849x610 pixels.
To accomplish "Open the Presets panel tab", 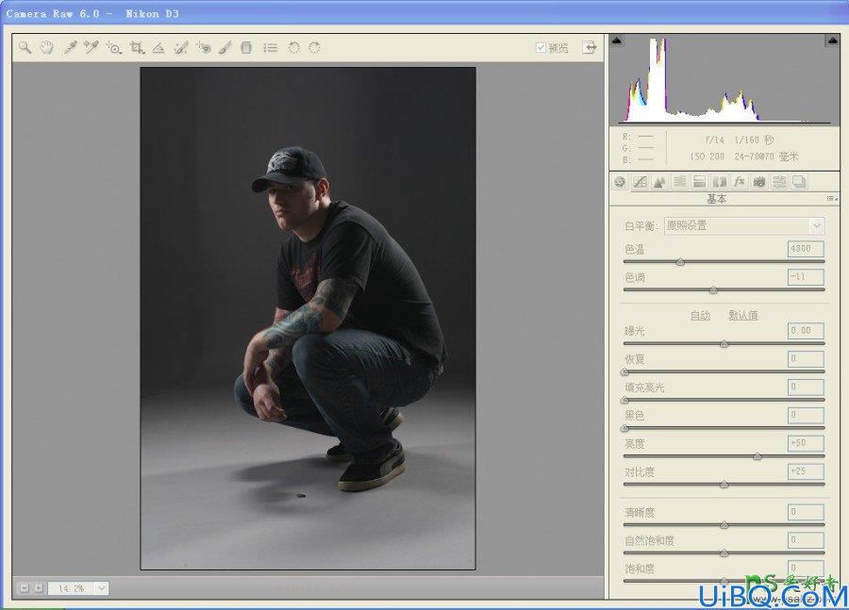I will pyautogui.click(x=779, y=182).
